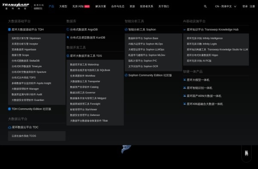258x169 pixels.
Task: Open the 解决方案 menu
Action: point(101,6)
